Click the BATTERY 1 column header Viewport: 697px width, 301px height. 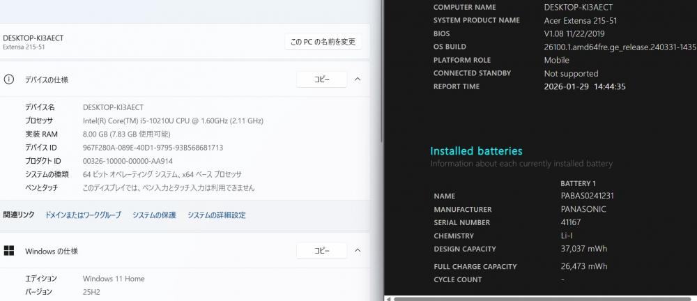578,183
